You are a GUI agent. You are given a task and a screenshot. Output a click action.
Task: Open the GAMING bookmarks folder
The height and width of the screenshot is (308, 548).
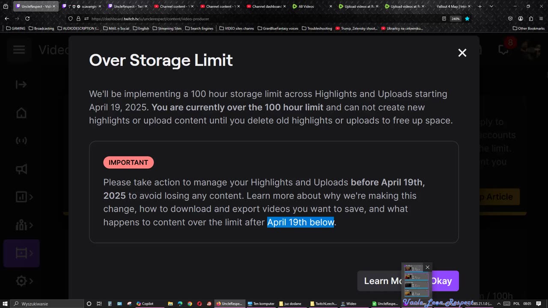tap(15, 28)
